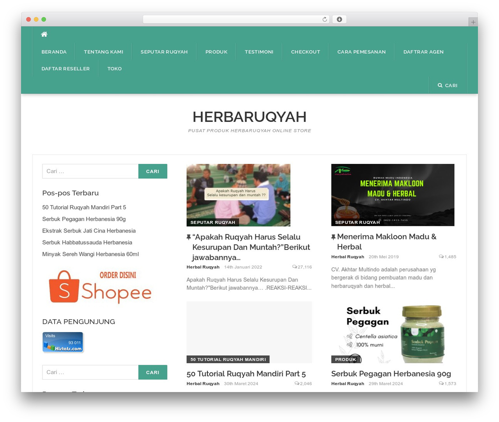The height and width of the screenshot is (422, 499).
Task: Open recent post Ekstrak Serbuk Jati Cina Herbanesia
Action: 89,231
